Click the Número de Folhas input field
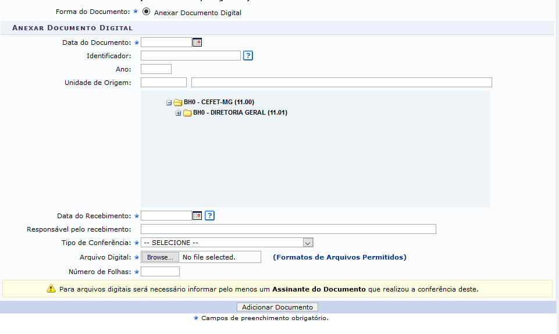 (x=160, y=272)
